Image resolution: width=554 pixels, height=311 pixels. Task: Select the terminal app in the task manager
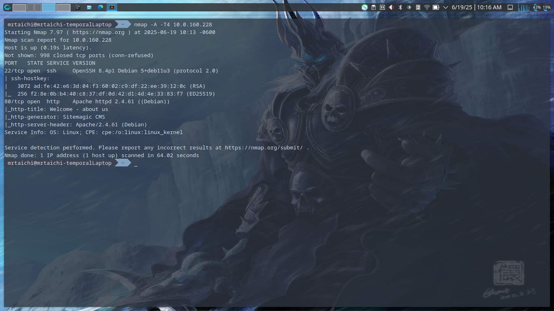tap(112, 7)
